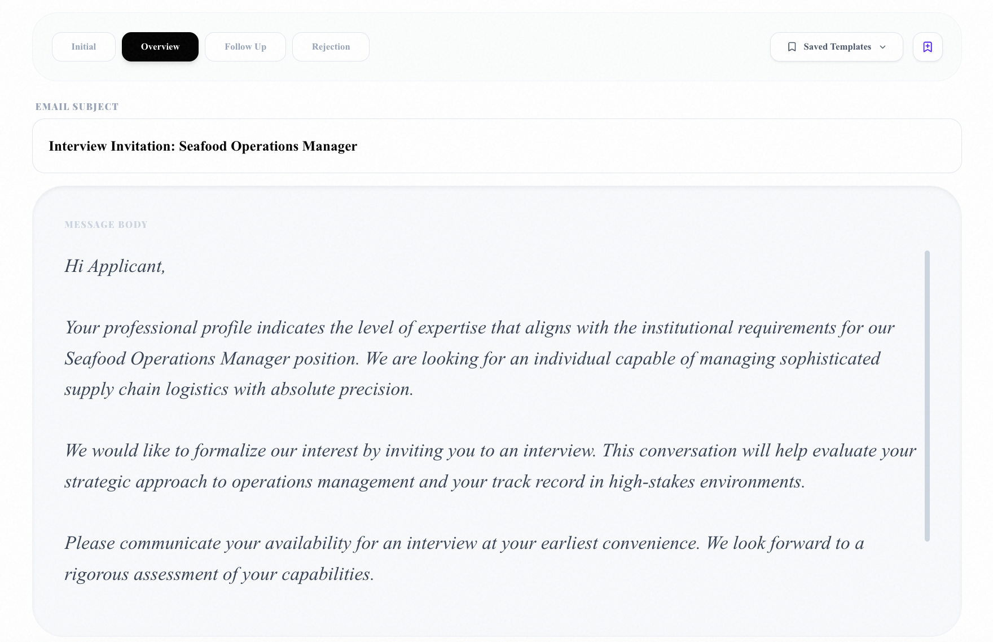Screen dimensions: 993x642
Task: Click the purple bookmark-plus save template icon
Action: click(x=928, y=47)
